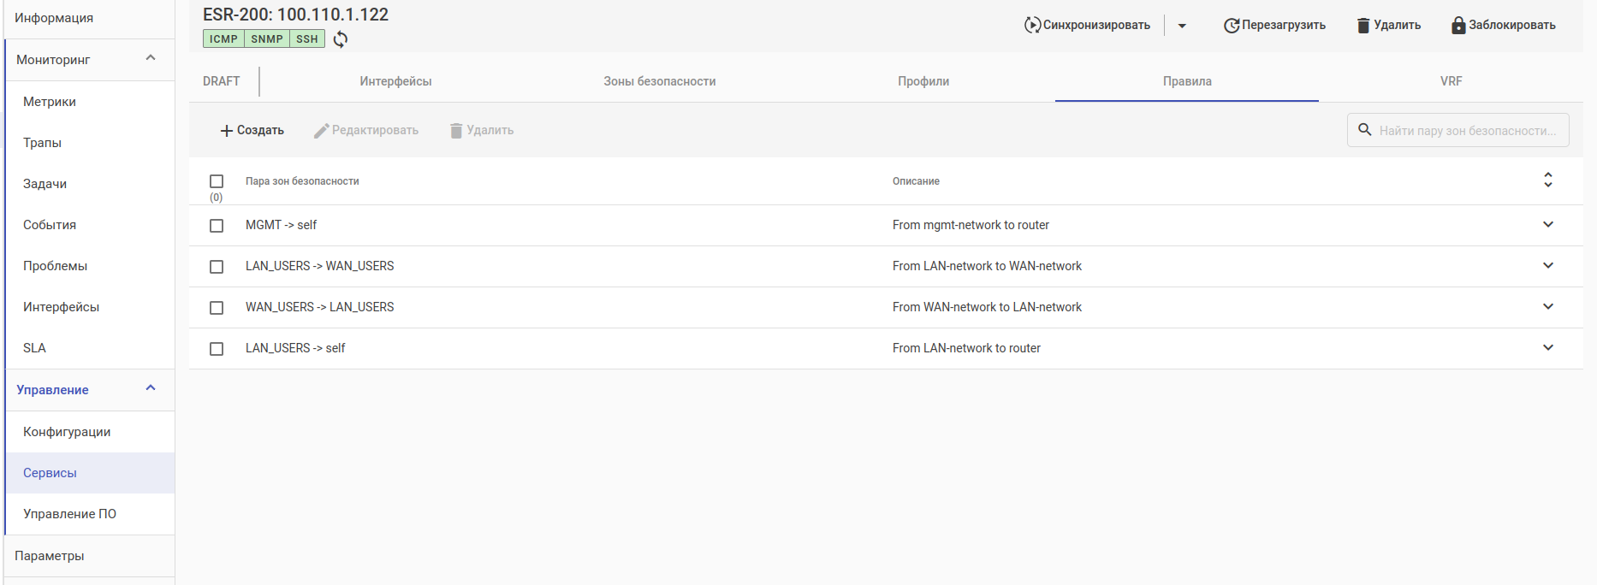Click the trash icon next to Удалить in header
1597x585 pixels.
tap(1363, 26)
